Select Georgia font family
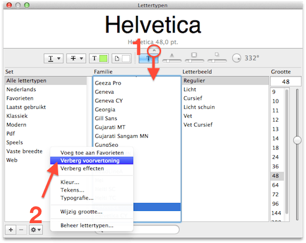Viewport: 306px width, 243px height. [x=137, y=110]
